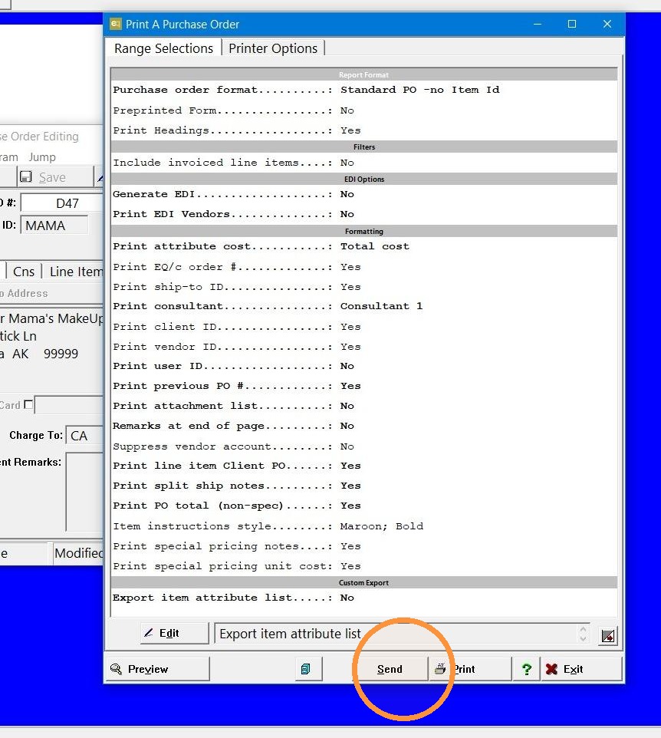Select the Purchase order format row
Viewport: 661px width, 738px height.
click(x=364, y=90)
